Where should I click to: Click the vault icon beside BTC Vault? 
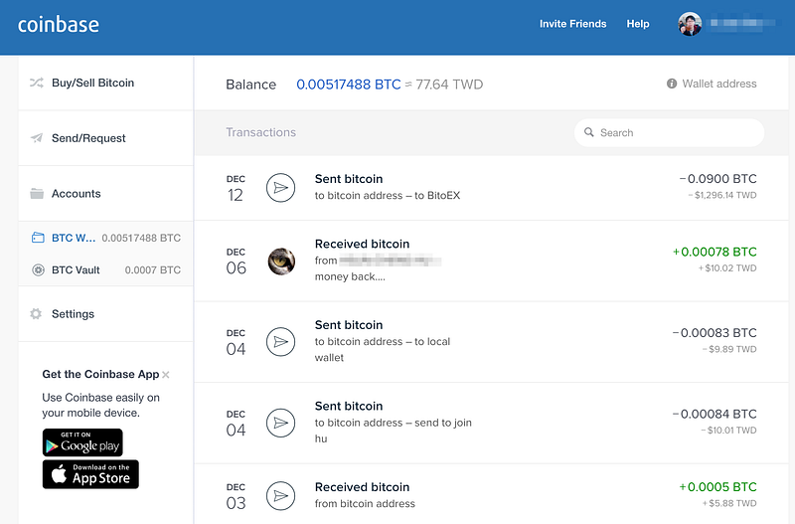click(x=38, y=269)
